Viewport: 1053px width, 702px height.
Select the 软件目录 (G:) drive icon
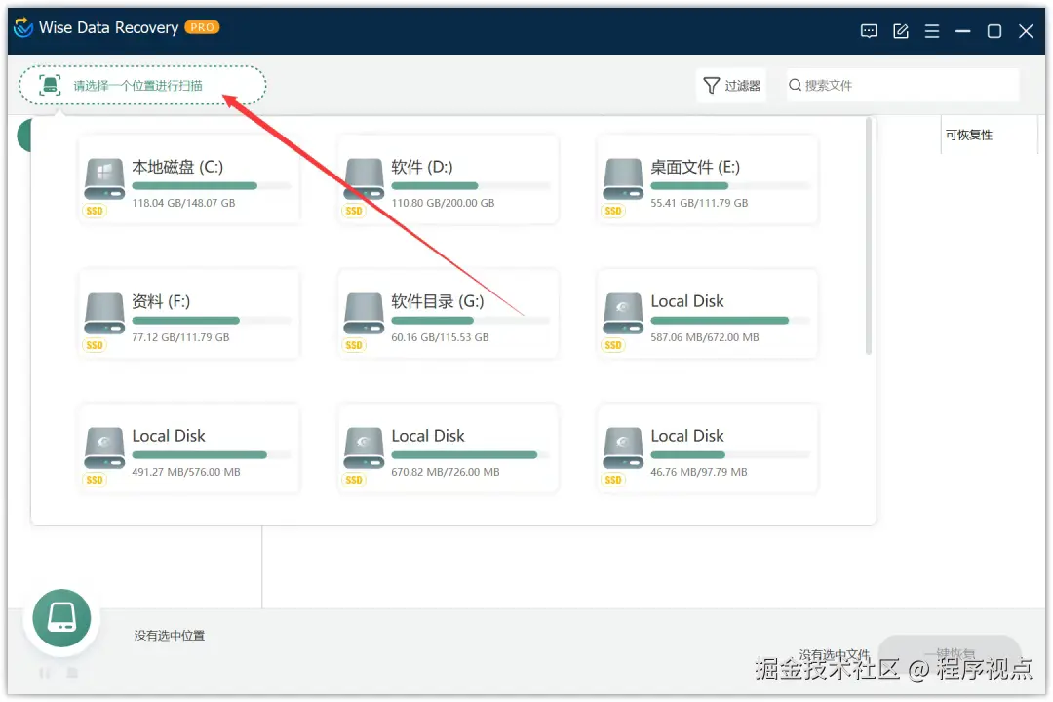364,314
